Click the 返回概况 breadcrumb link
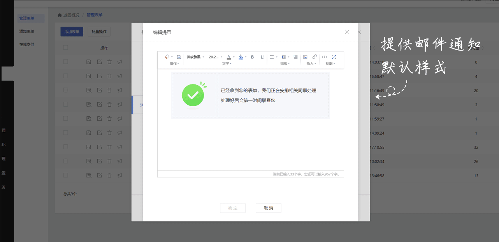 pos(71,15)
